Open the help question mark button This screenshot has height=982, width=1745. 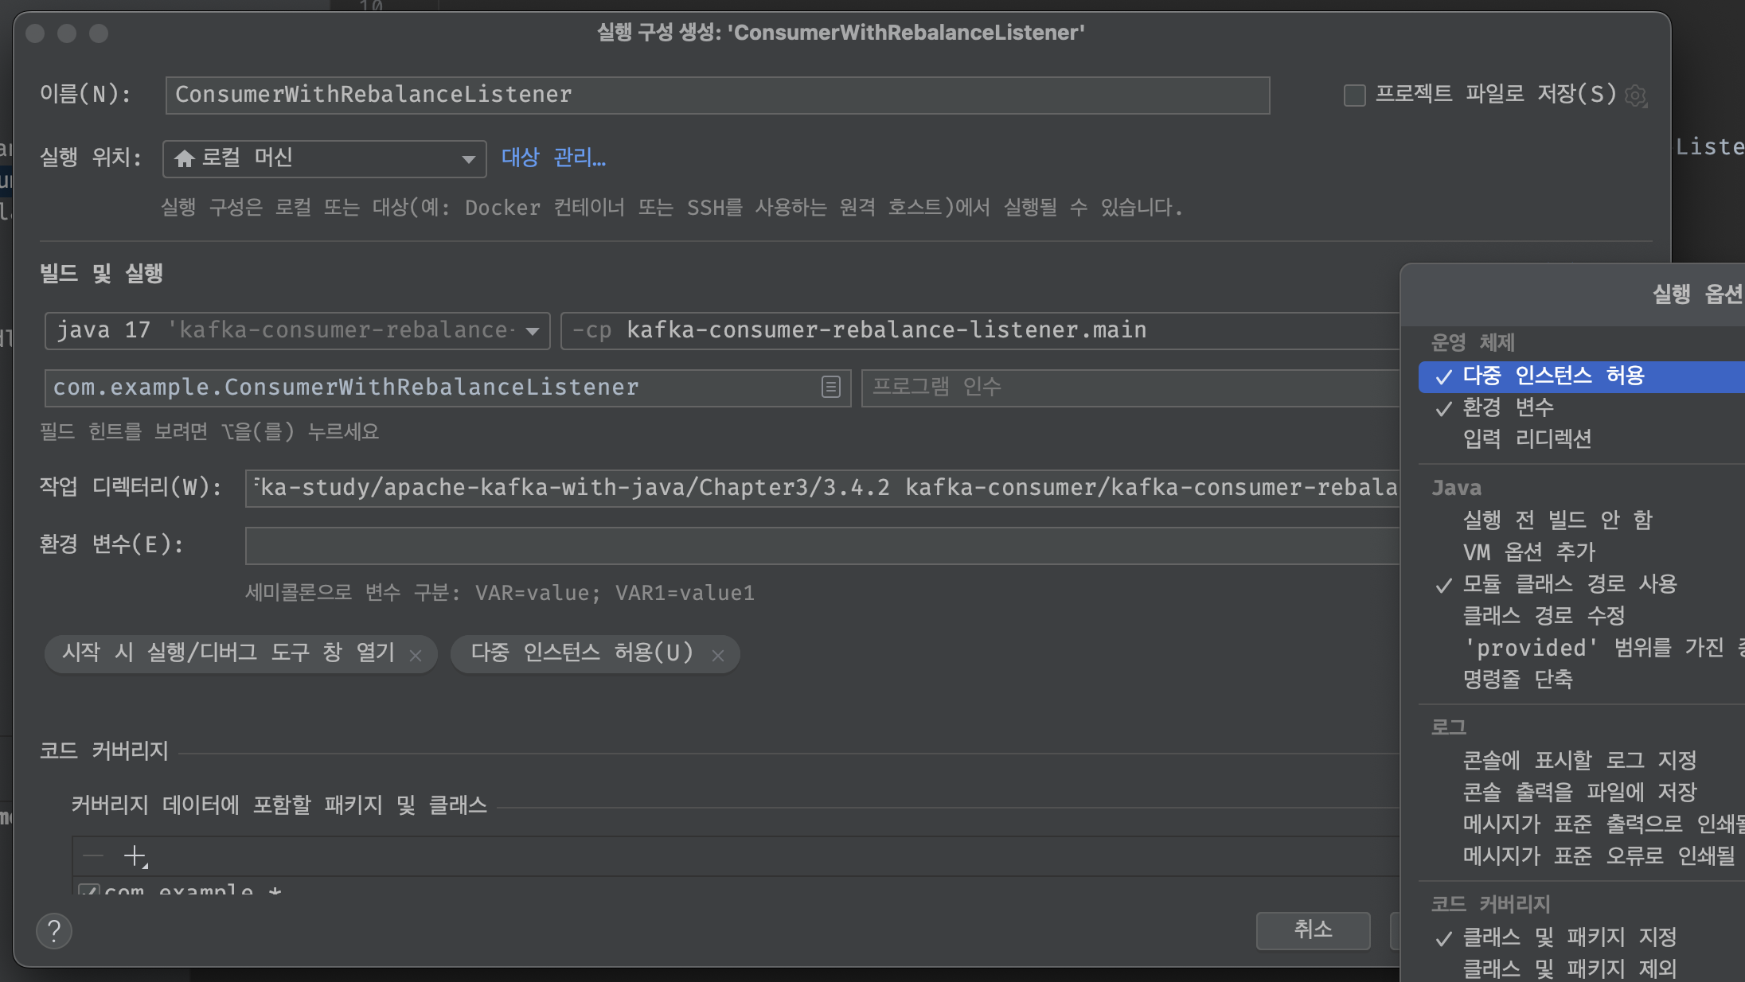coord(54,930)
